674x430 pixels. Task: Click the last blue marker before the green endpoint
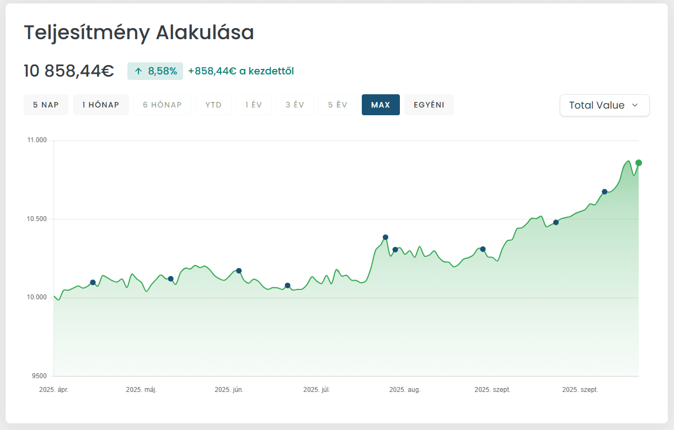coord(605,192)
